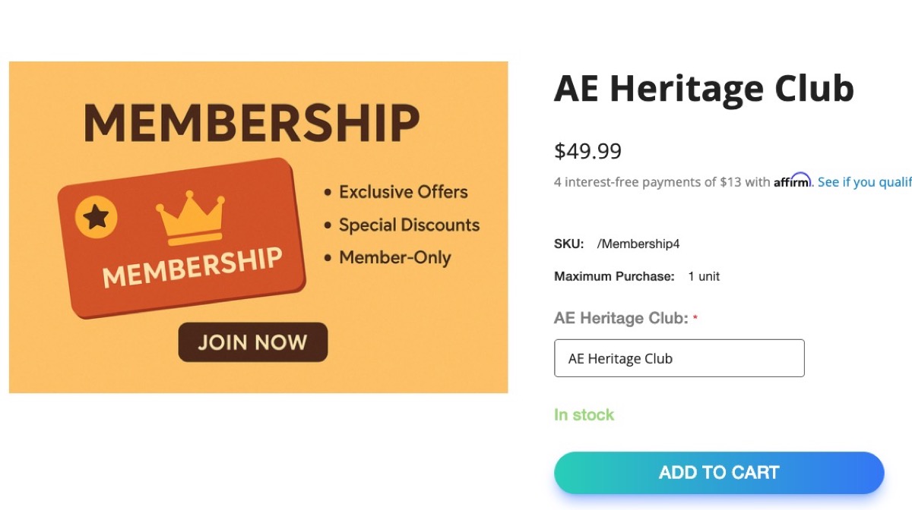Click the "In stock" status label
The image size is (912, 510).
[584, 414]
